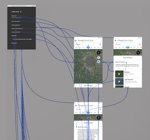The height and width of the screenshot is (140, 150).
Task: Click Rondonia card title
Action: (127, 72)
